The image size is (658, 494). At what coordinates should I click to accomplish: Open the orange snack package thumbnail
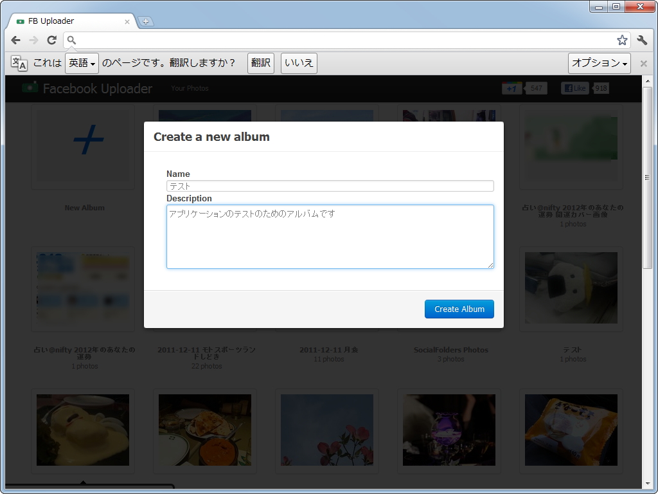pos(571,430)
